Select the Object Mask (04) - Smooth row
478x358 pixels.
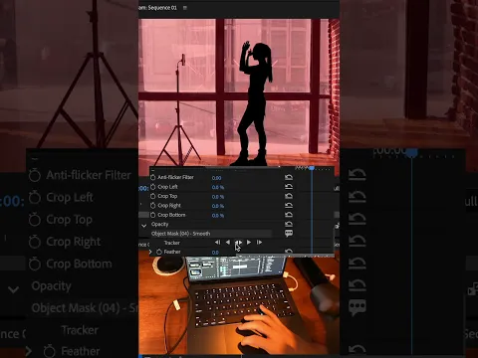click(x=210, y=234)
